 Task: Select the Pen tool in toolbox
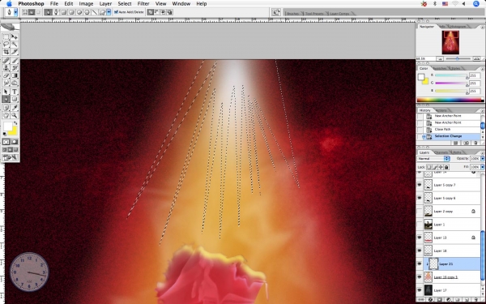6,99
